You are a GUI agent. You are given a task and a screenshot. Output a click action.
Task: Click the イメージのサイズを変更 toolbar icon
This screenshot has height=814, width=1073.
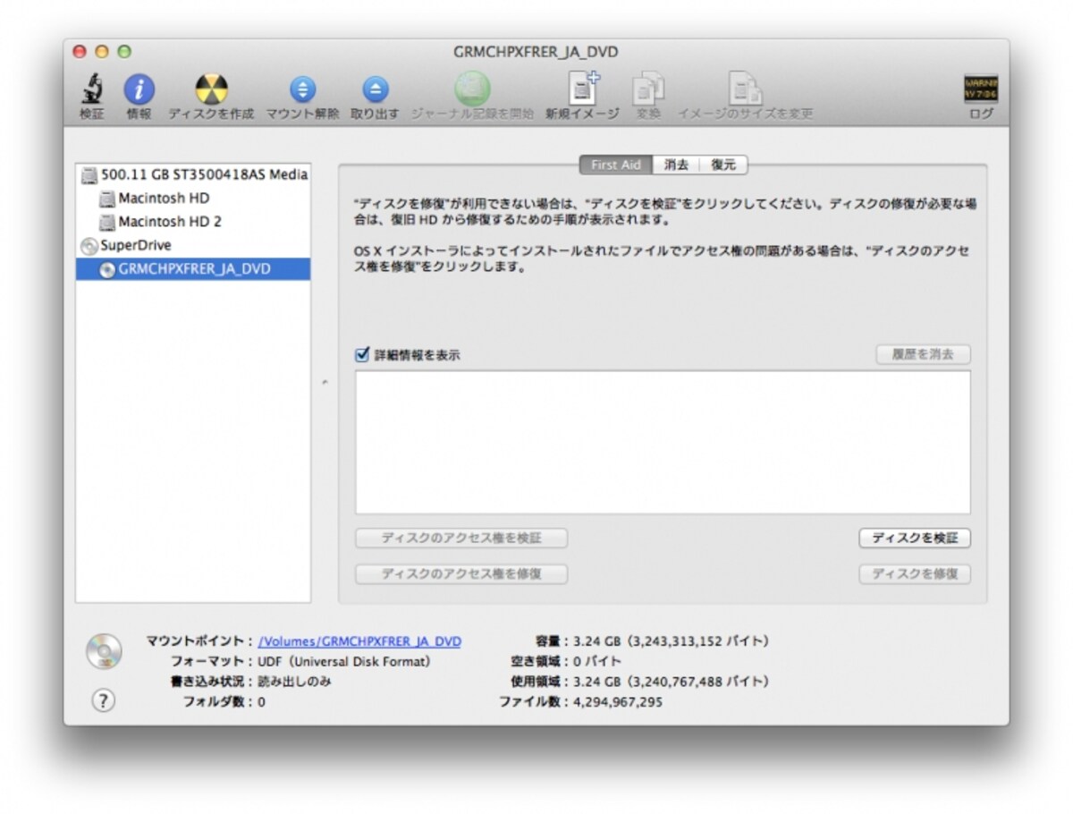tap(745, 89)
